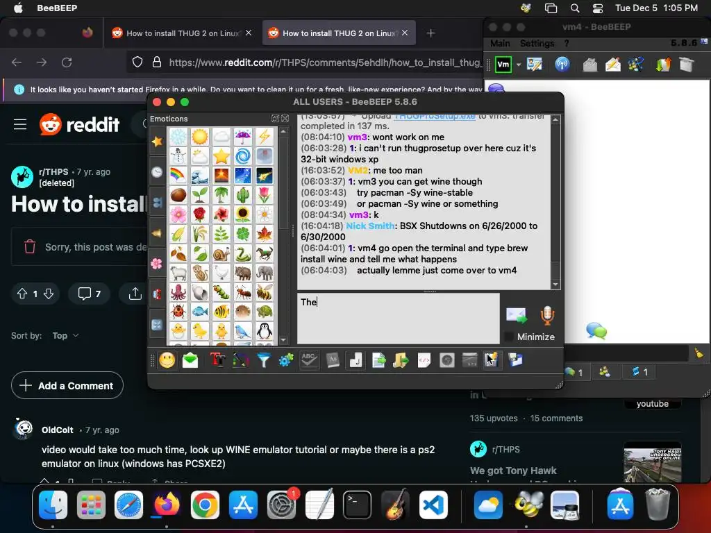This screenshot has height=533, width=711.
Task: Open the font color pencil icon
Action: pyautogui.click(x=241, y=360)
